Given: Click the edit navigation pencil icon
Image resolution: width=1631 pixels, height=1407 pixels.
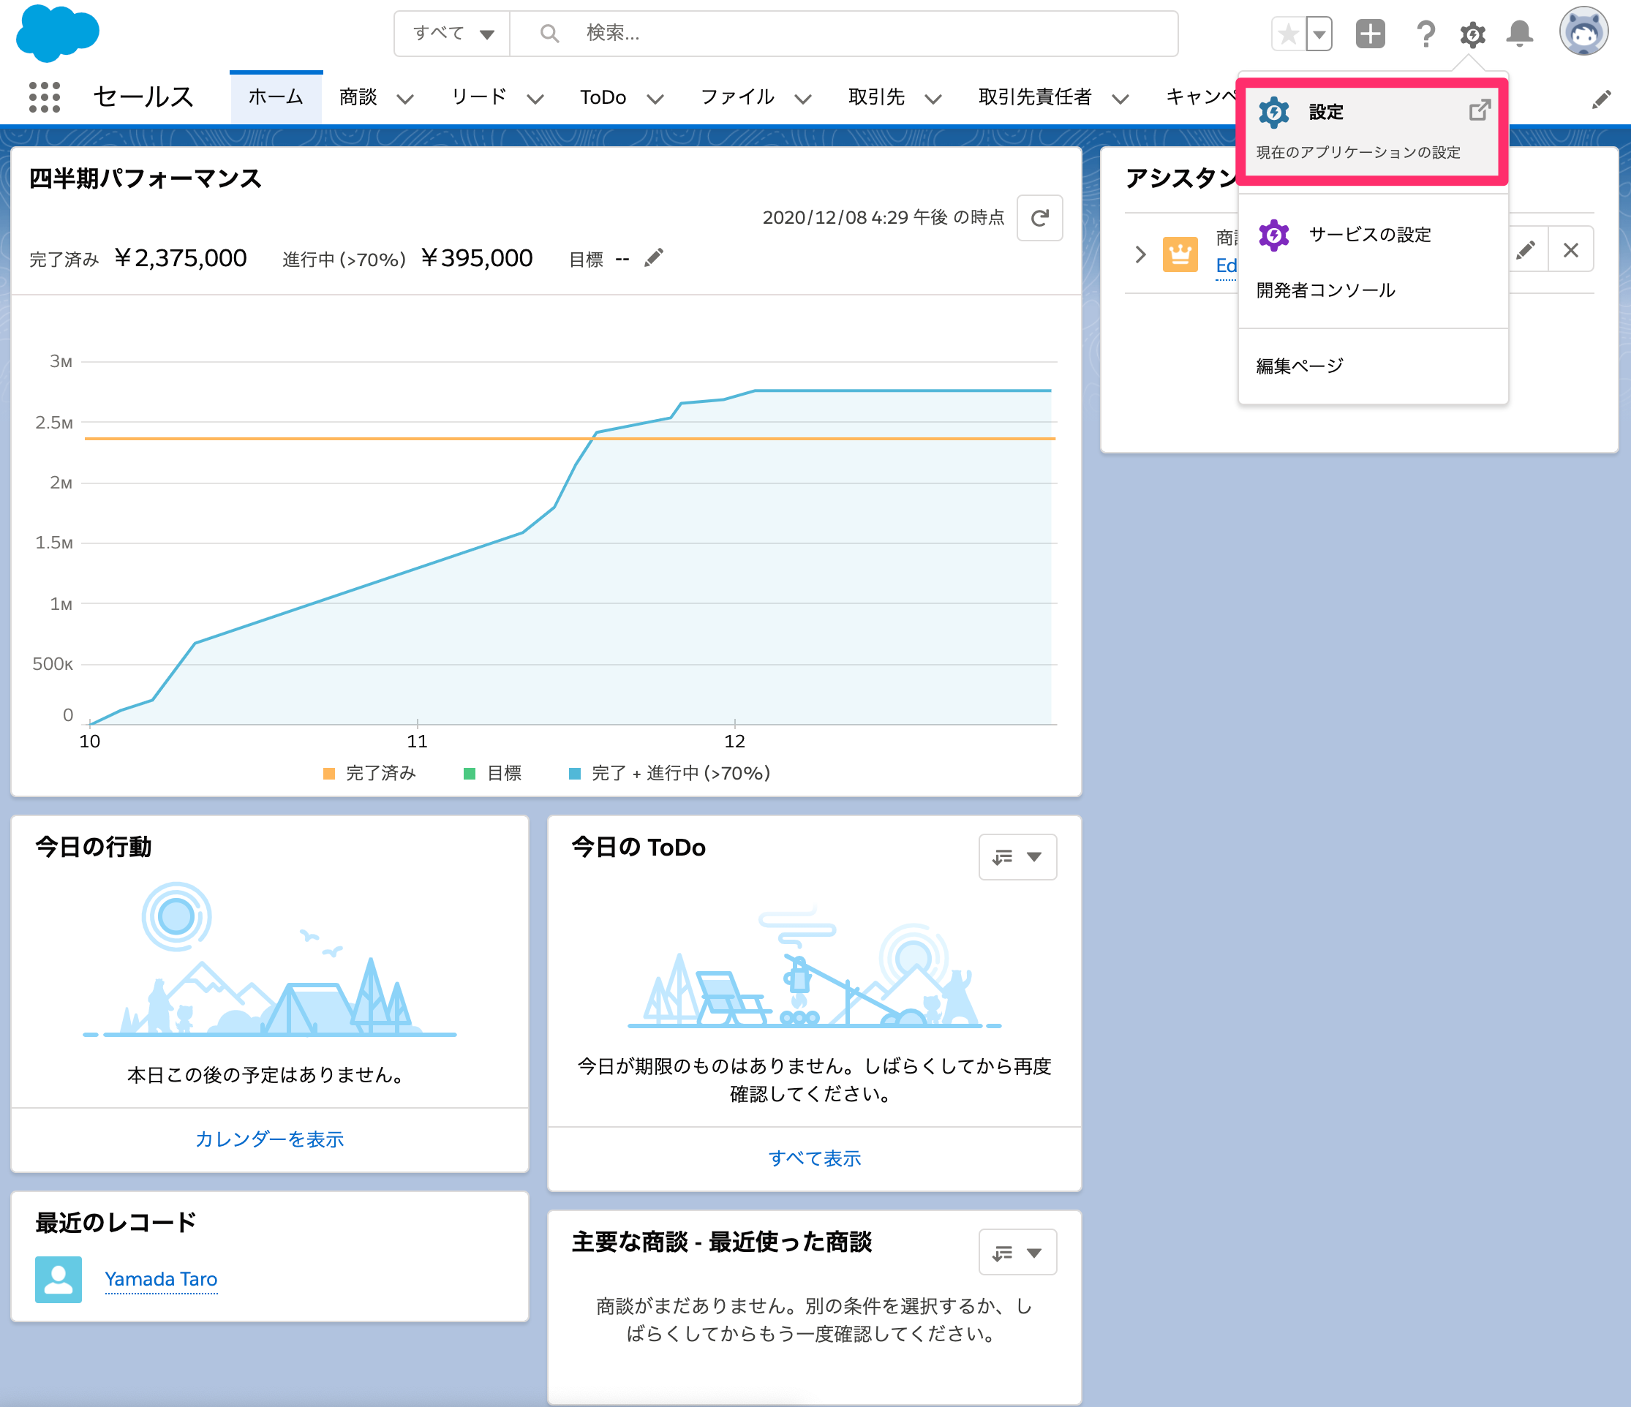Looking at the screenshot, I should 1601,99.
